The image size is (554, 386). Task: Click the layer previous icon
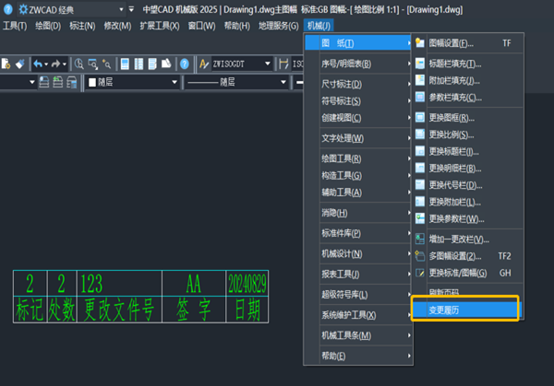(58, 82)
